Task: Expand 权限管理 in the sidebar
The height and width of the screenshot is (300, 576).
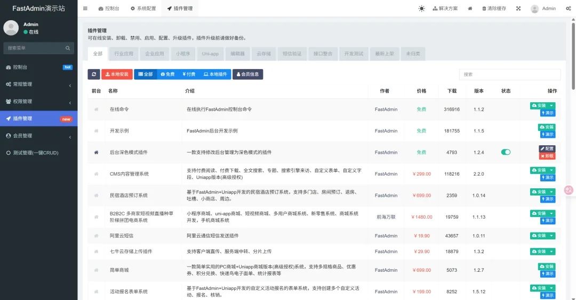Action: coord(38,102)
